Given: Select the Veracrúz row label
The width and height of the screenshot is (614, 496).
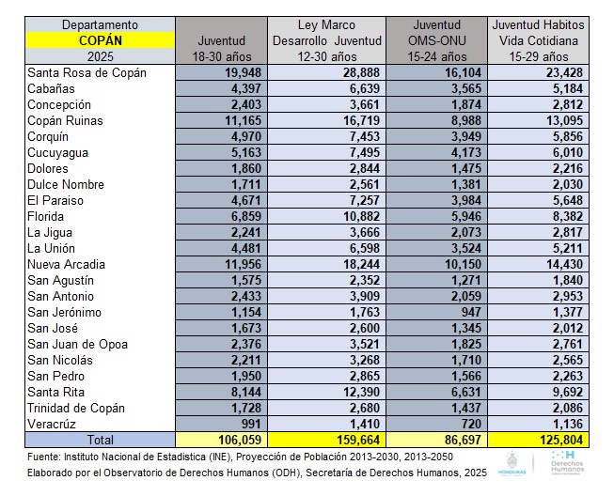Looking at the screenshot, I should pos(55,424).
